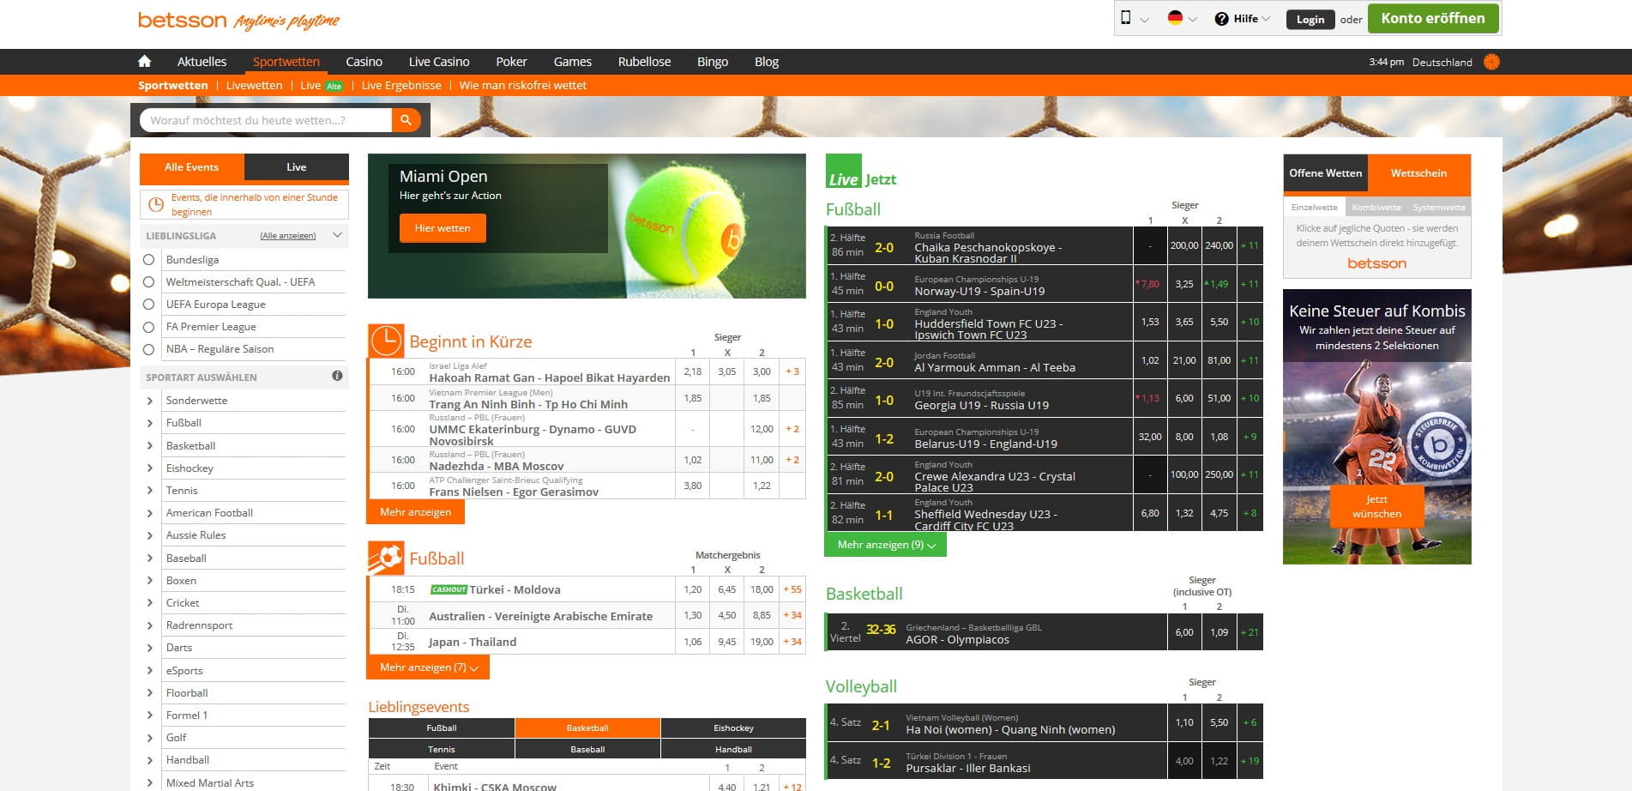Screen dimensions: 1632x791
Task: Select Weltmeisterschaft Qual. - UEFA radio button
Action: point(148,281)
